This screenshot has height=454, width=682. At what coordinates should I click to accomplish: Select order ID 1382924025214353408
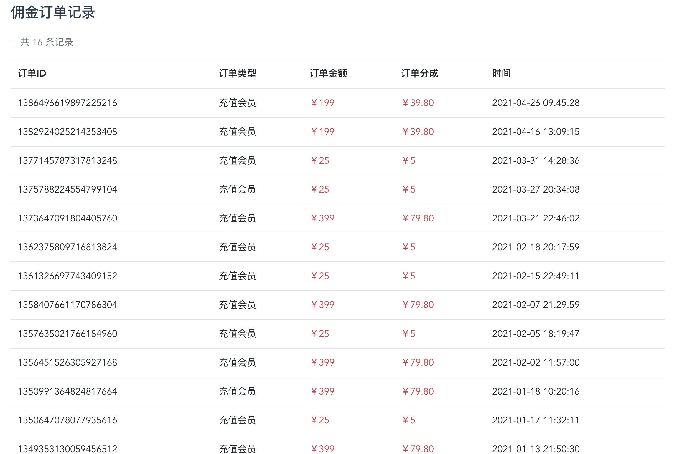pyautogui.click(x=67, y=132)
